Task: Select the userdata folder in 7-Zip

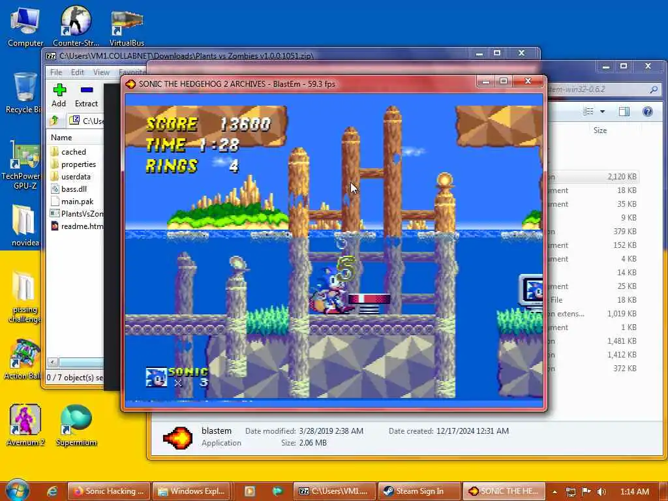Action: (x=76, y=176)
